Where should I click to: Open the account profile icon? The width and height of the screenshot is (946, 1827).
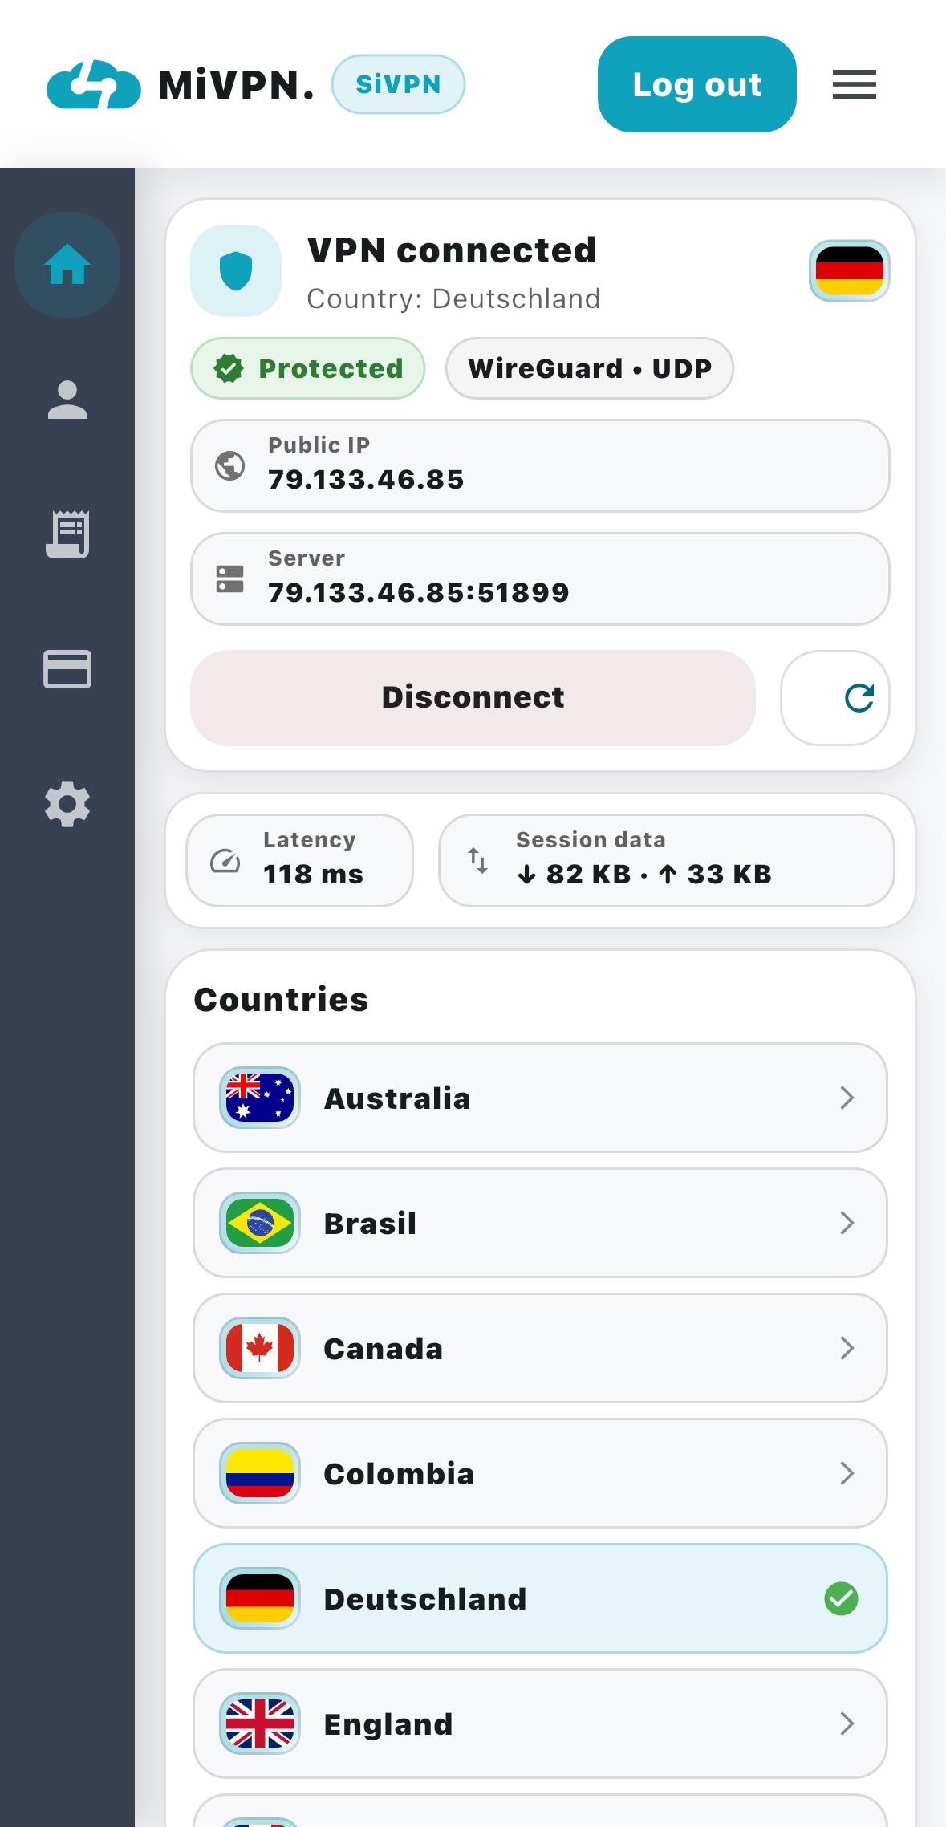67,399
